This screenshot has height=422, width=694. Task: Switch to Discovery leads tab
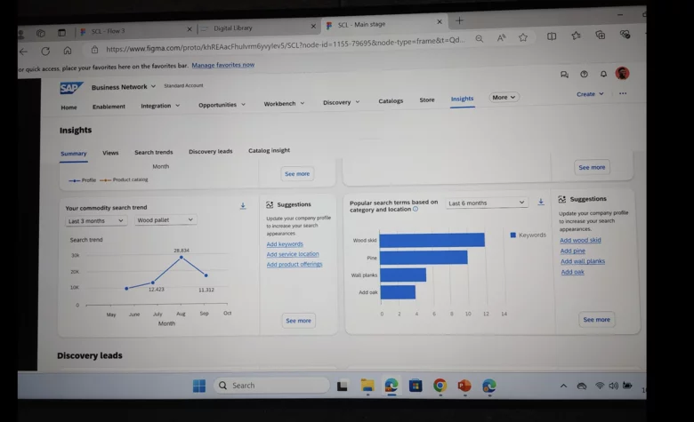211,151
